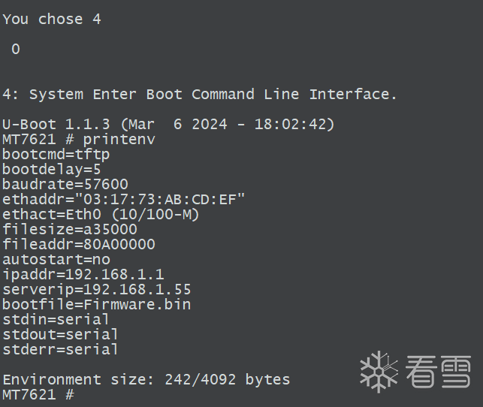Click the You chose 4 text
This screenshot has width=483, height=407.
(x=52, y=20)
